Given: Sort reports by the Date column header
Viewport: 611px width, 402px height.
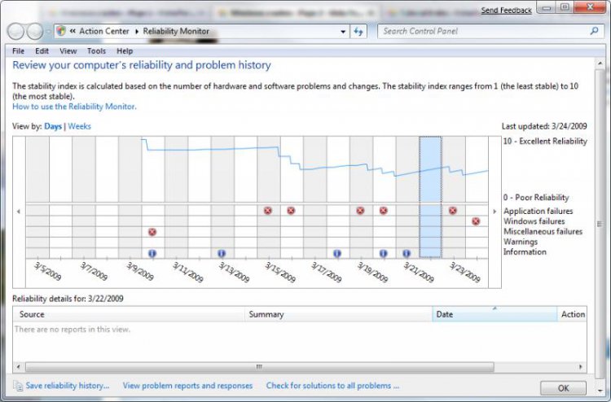Looking at the screenshot, I should (495, 314).
